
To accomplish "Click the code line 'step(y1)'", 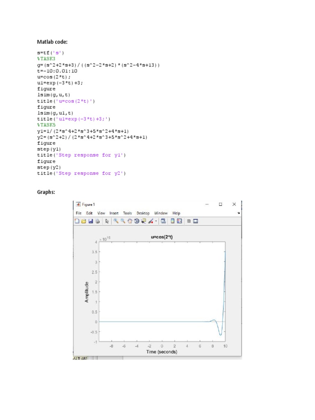I will 49,149.
